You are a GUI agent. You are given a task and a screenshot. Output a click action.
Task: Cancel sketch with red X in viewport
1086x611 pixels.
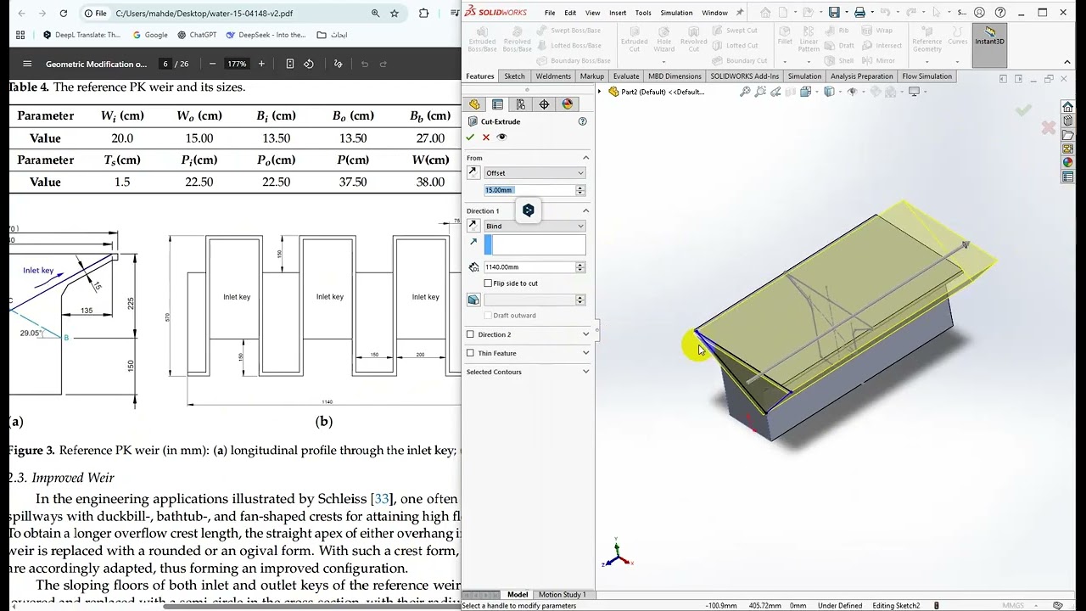pyautogui.click(x=1049, y=127)
